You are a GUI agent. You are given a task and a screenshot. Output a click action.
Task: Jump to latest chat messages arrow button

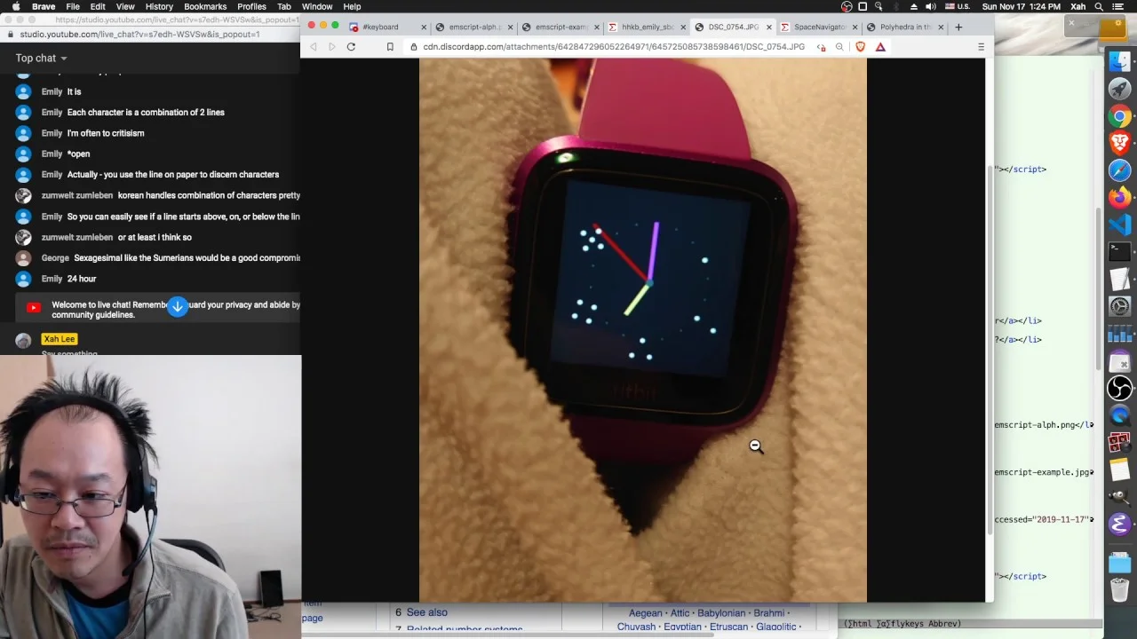point(178,306)
